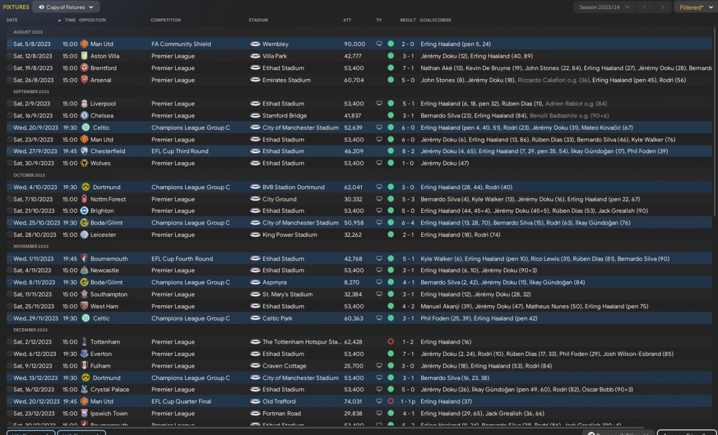Screen dimensions: 718x435
Task: Tick the check circle for Sat, 2/12/2023 fixture
Action: (x=10, y=342)
